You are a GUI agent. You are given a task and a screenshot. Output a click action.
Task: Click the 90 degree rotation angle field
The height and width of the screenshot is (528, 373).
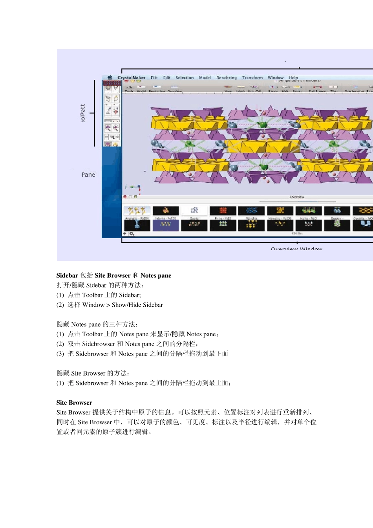[112, 137]
